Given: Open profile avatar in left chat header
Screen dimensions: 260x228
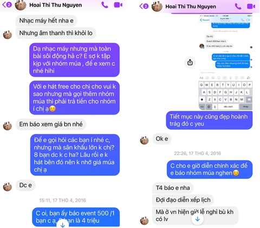Looking at the screenshot, I should point(21,5).
